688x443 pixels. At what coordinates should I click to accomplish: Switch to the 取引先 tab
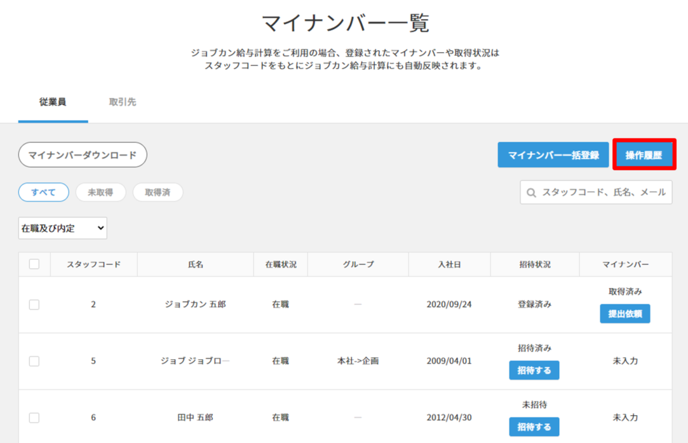click(x=123, y=102)
